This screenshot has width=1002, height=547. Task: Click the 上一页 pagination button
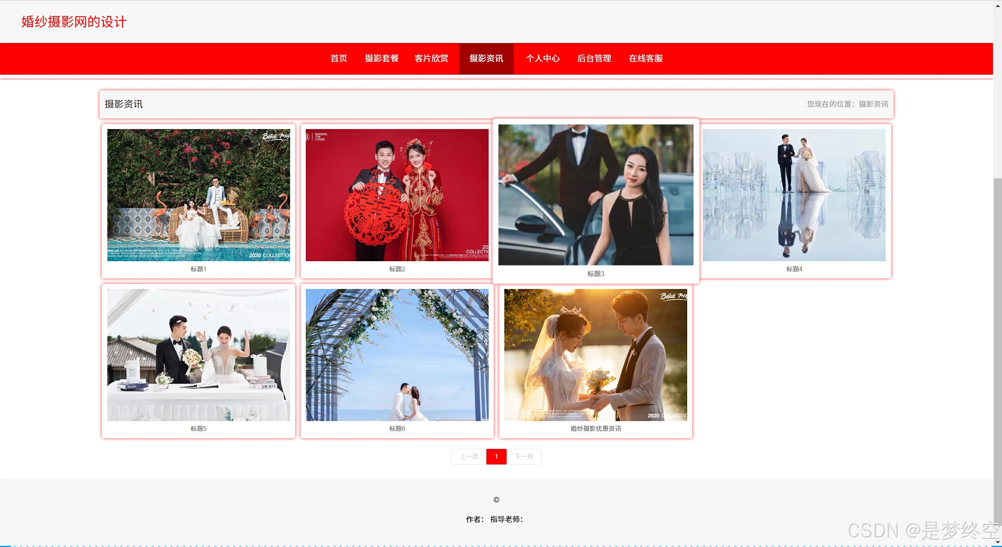(469, 456)
